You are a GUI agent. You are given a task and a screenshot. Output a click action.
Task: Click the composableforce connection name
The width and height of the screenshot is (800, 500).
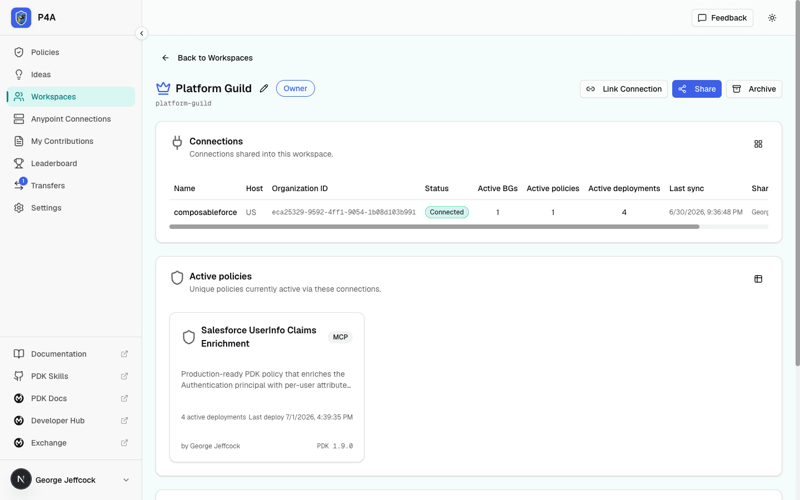click(x=206, y=212)
